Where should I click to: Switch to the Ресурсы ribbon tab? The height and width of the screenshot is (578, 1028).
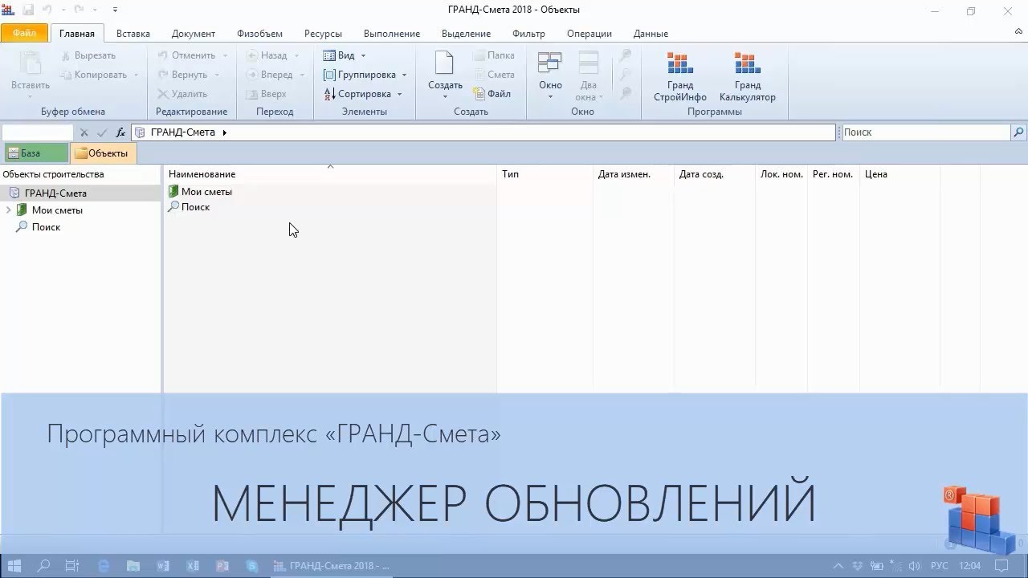(x=323, y=34)
